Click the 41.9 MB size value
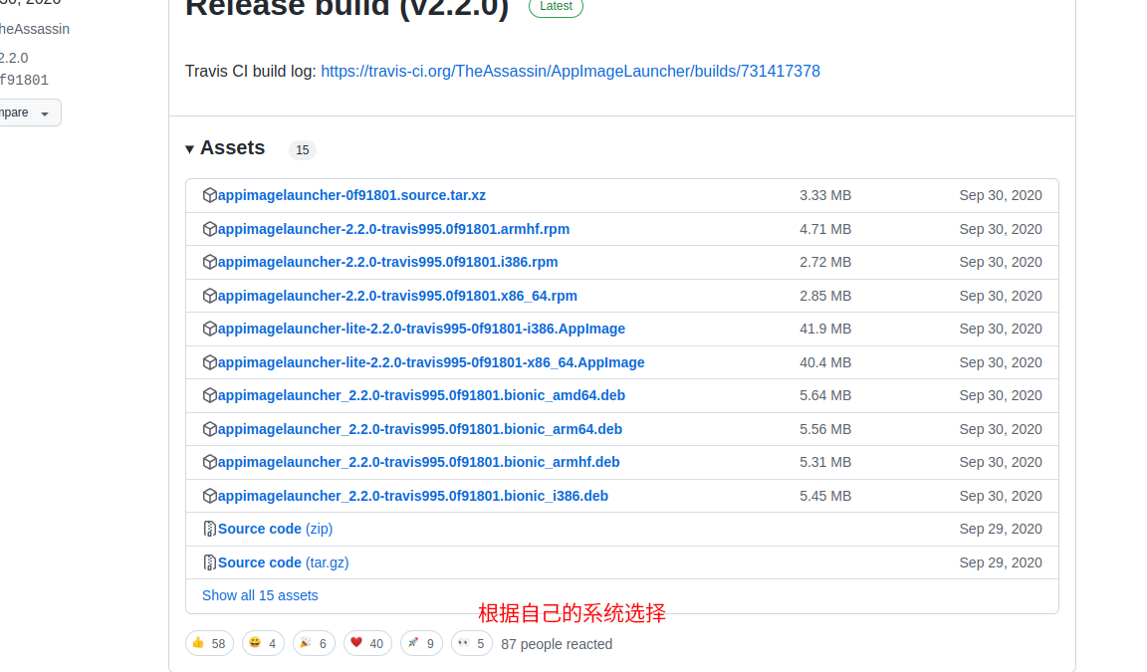The height and width of the screenshot is (672, 1147). (x=825, y=330)
